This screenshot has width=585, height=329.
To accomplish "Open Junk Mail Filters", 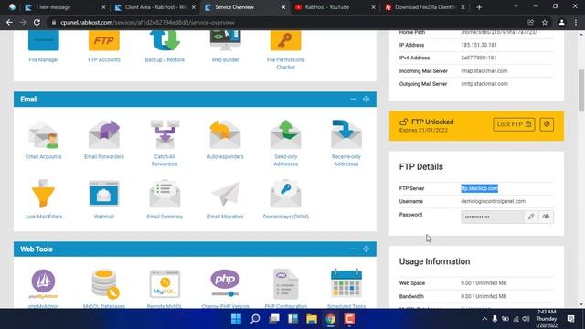I will [x=43, y=199].
